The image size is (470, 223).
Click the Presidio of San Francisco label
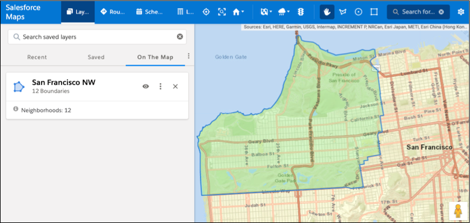tap(344, 78)
